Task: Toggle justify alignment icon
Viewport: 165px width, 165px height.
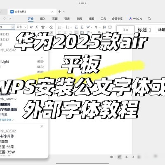Action: click(x=76, y=33)
